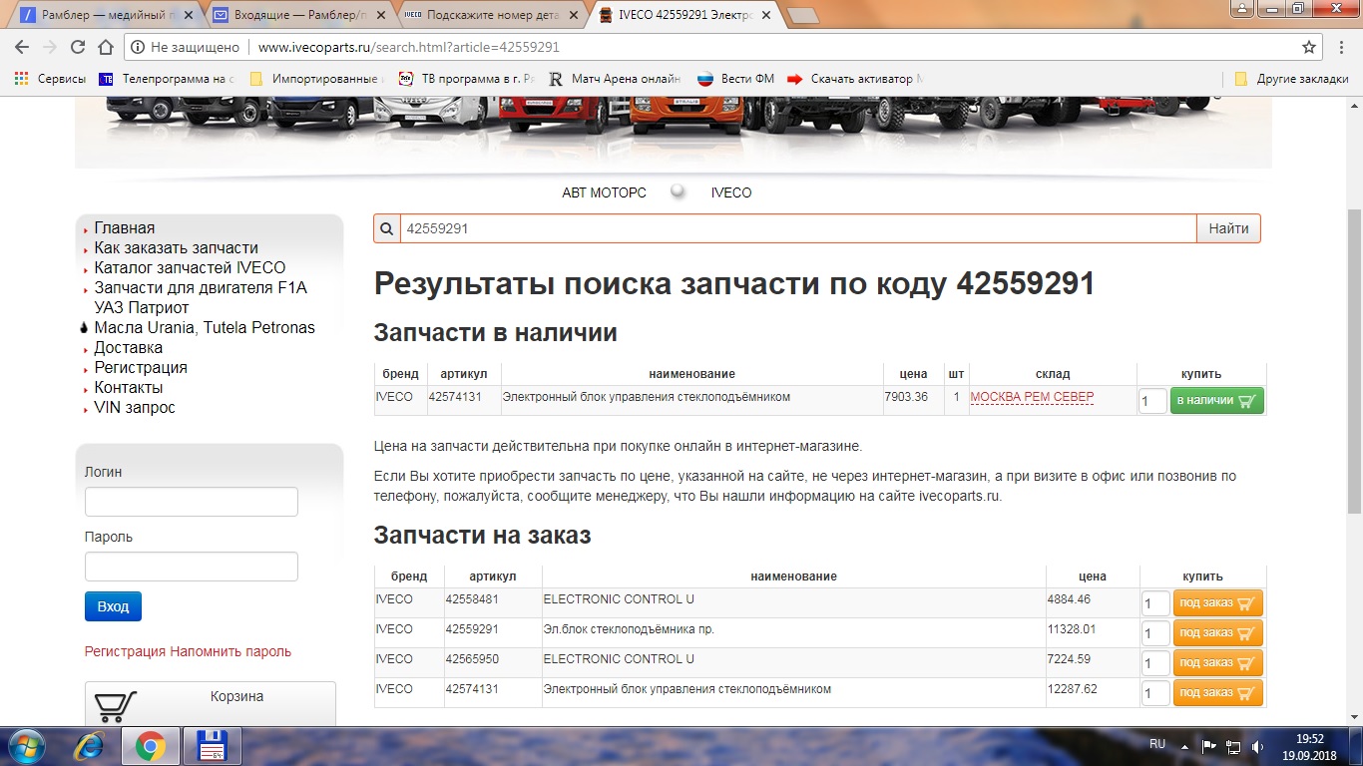This screenshot has width=1363, height=766.
Task: Click the АВТ МОТОРС label
Action: (x=604, y=192)
